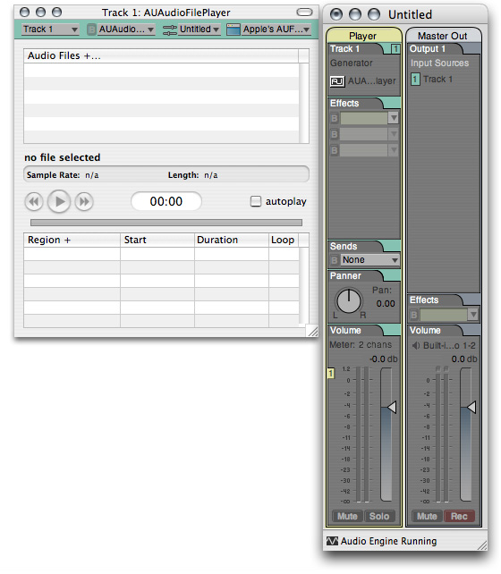The width and height of the screenshot is (501, 574).
Task: Click the Track 1 number badge in Player strip
Action: (x=395, y=49)
